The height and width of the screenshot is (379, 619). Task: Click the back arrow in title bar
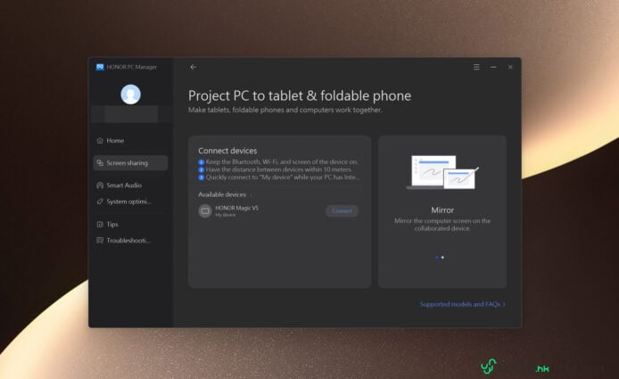(193, 67)
